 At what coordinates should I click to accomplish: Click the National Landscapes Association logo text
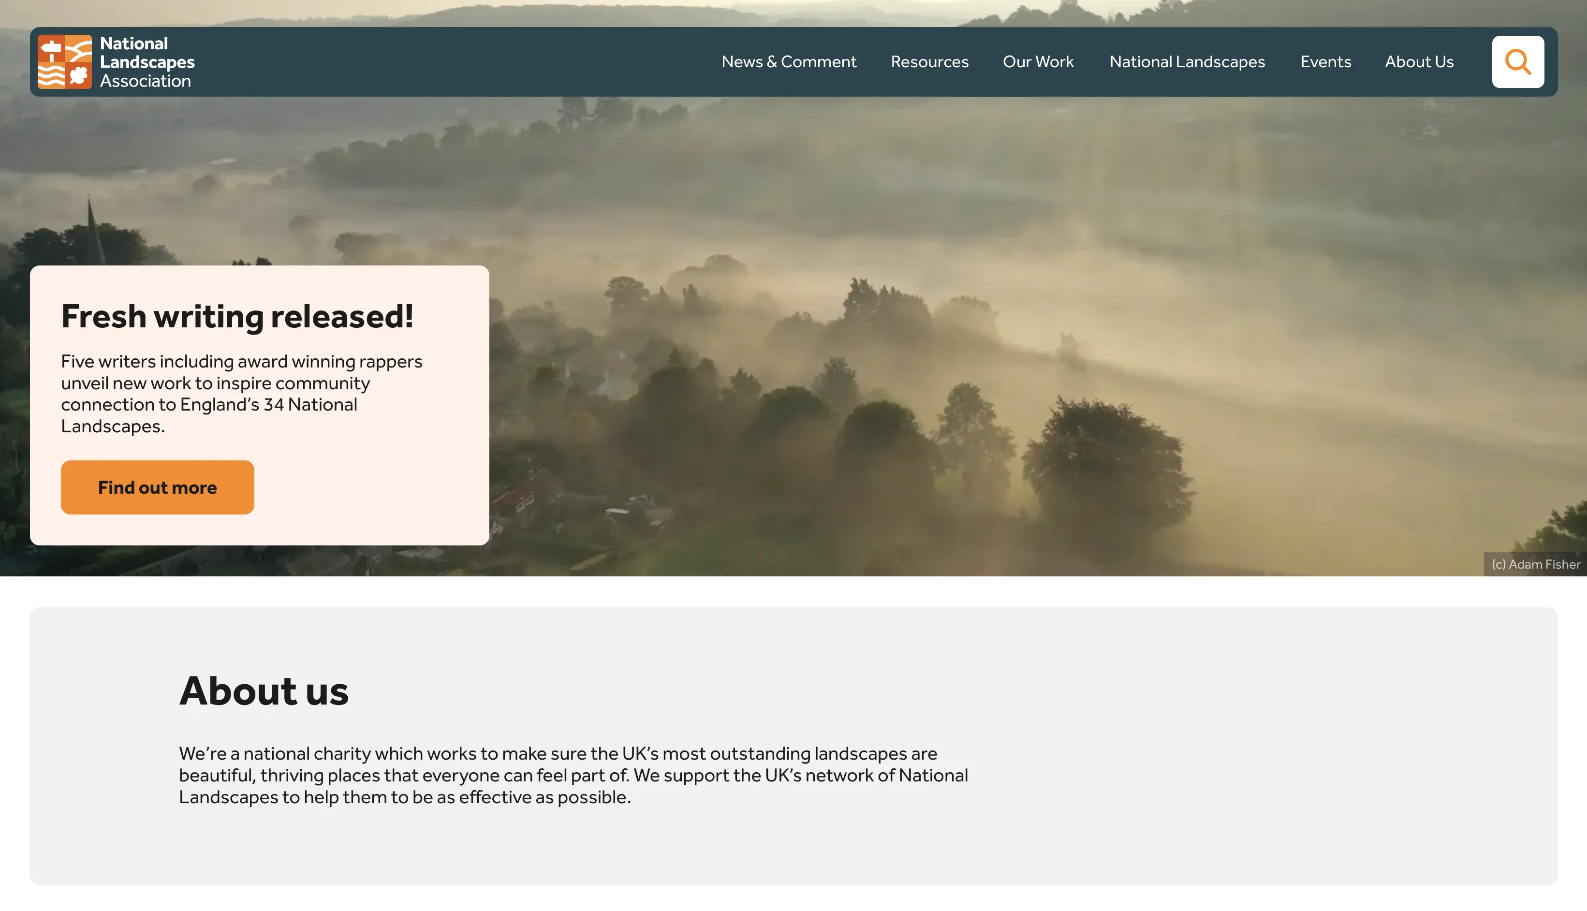click(x=147, y=62)
